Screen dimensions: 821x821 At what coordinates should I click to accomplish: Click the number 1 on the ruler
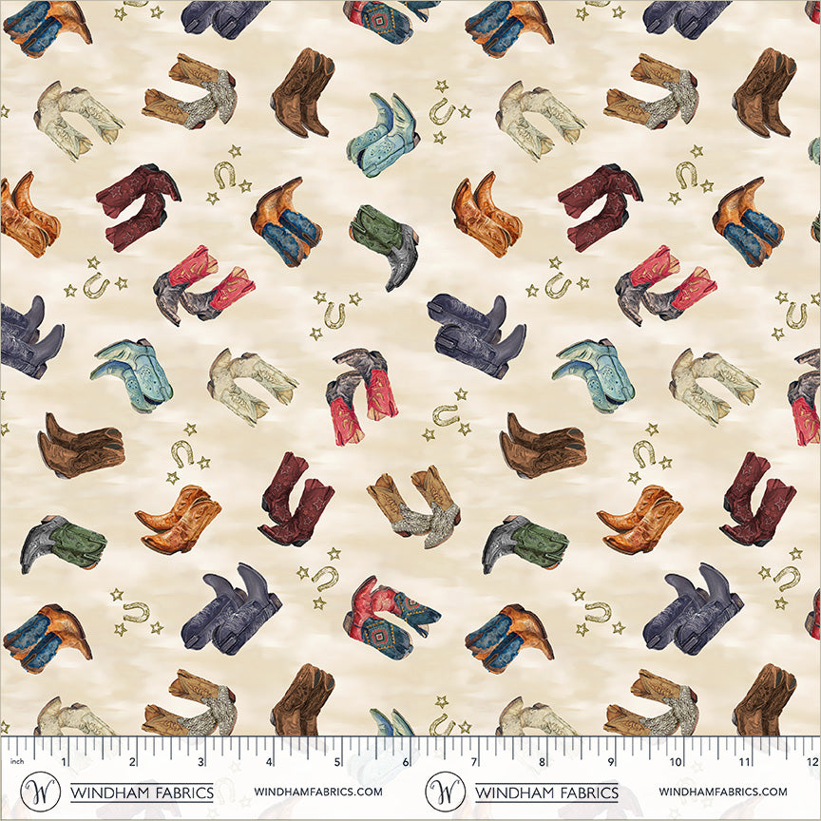point(65,762)
